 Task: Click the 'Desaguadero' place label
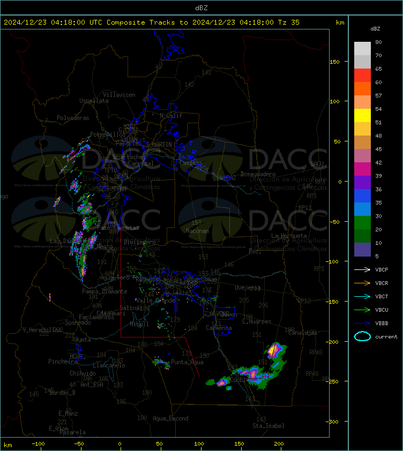(258, 174)
